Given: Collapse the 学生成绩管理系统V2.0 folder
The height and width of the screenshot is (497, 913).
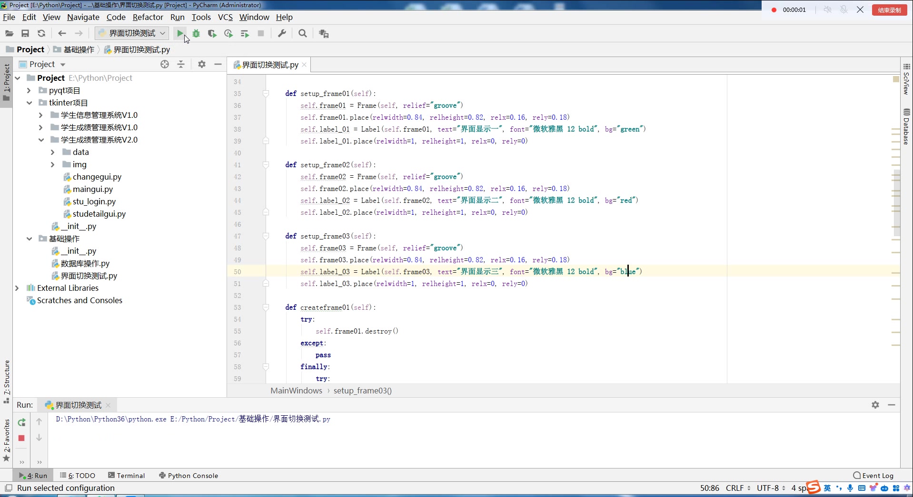Looking at the screenshot, I should (x=41, y=140).
